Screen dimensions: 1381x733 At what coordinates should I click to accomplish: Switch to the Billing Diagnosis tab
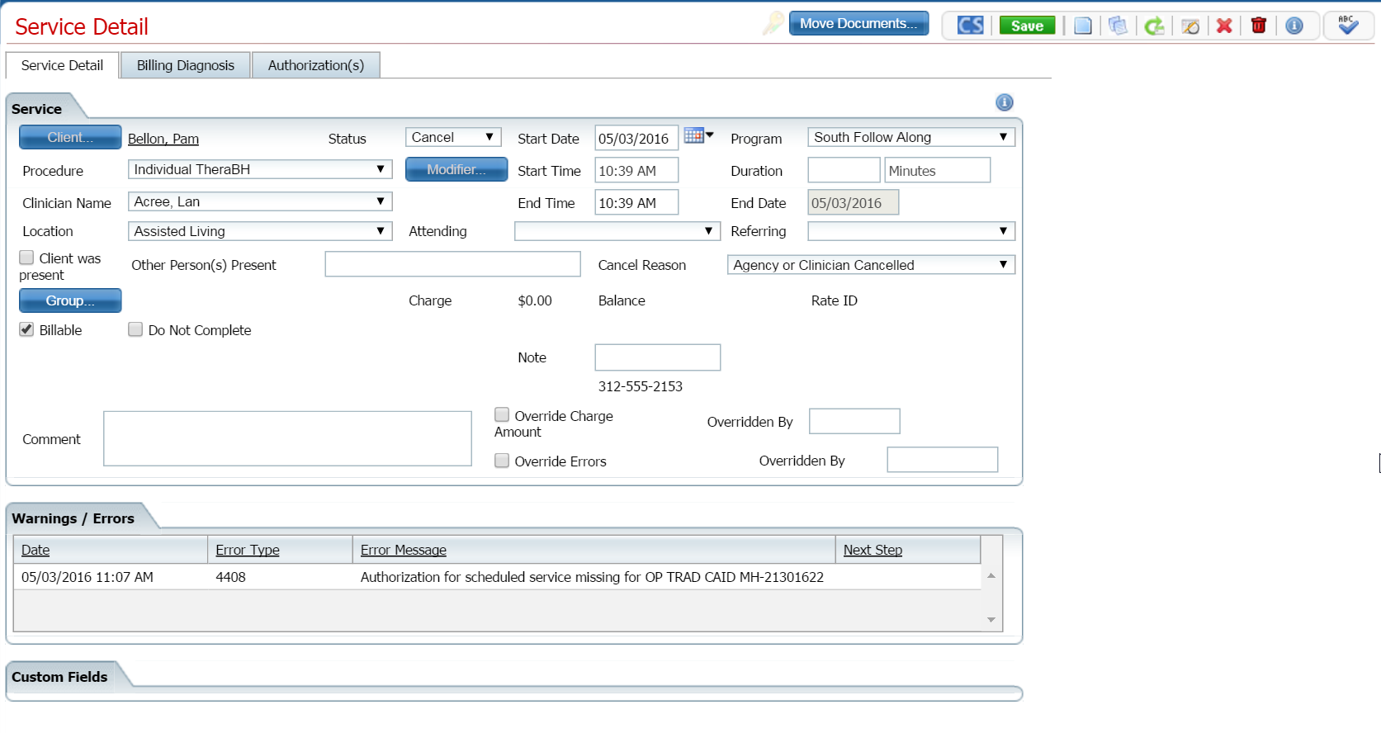coord(186,65)
